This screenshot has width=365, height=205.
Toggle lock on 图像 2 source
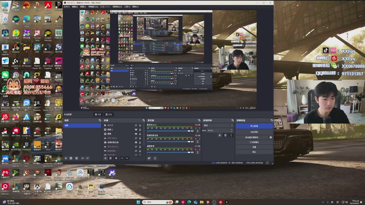click(140, 129)
